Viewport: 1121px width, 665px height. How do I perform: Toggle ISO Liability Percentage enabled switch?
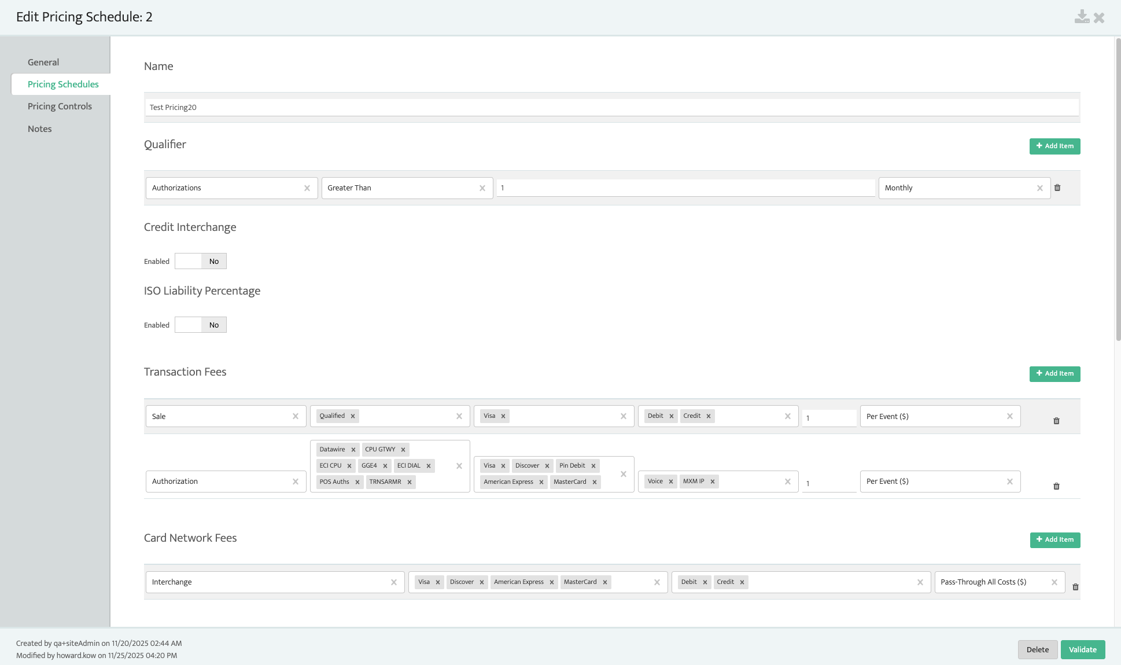200,325
